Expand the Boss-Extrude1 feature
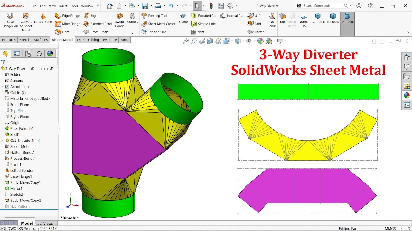The height and width of the screenshot is (231, 412). click(x=2, y=128)
